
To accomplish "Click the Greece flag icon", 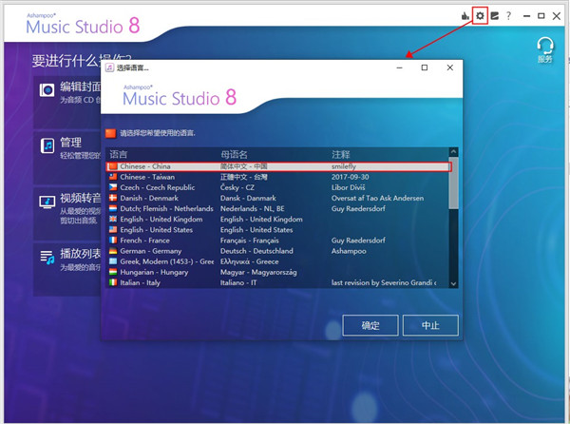I will point(113,261).
